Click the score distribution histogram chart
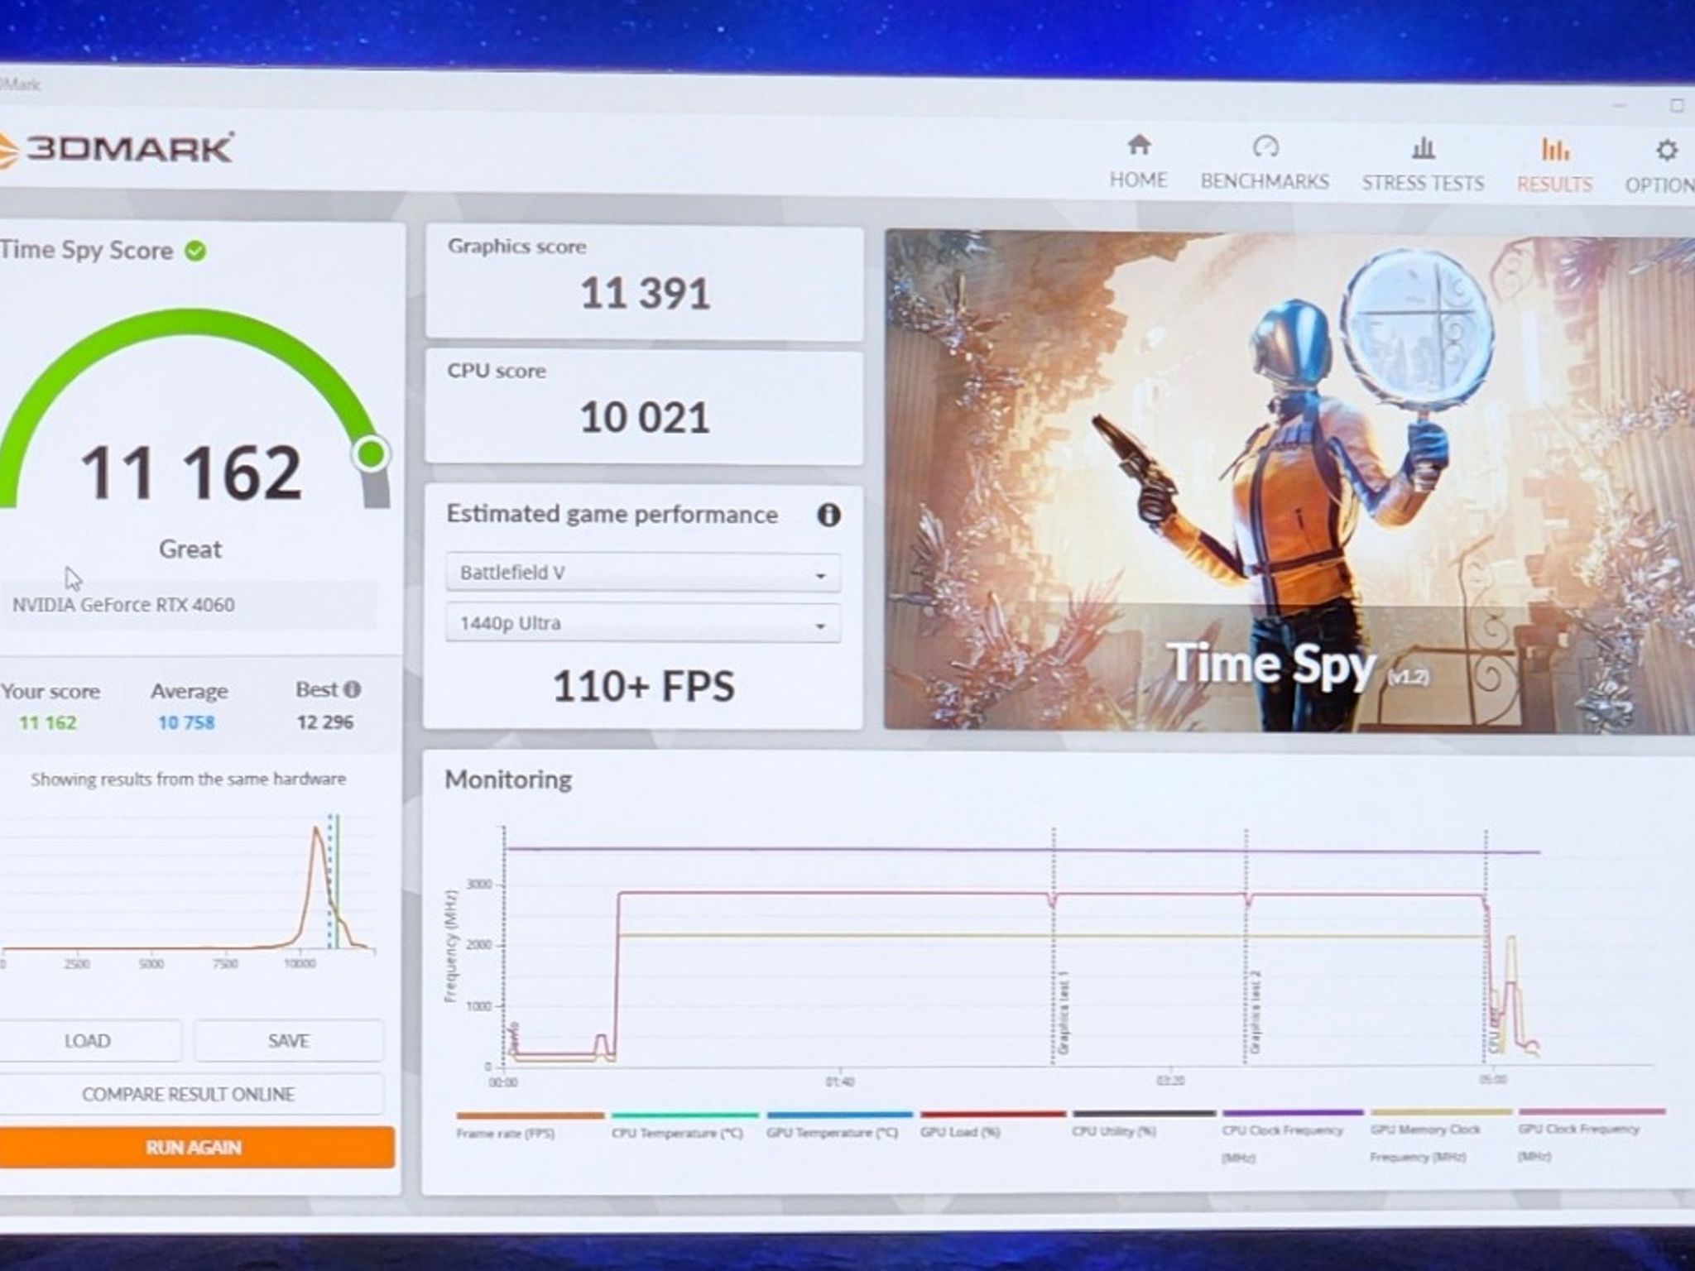Image resolution: width=1695 pixels, height=1271 pixels. click(x=189, y=892)
